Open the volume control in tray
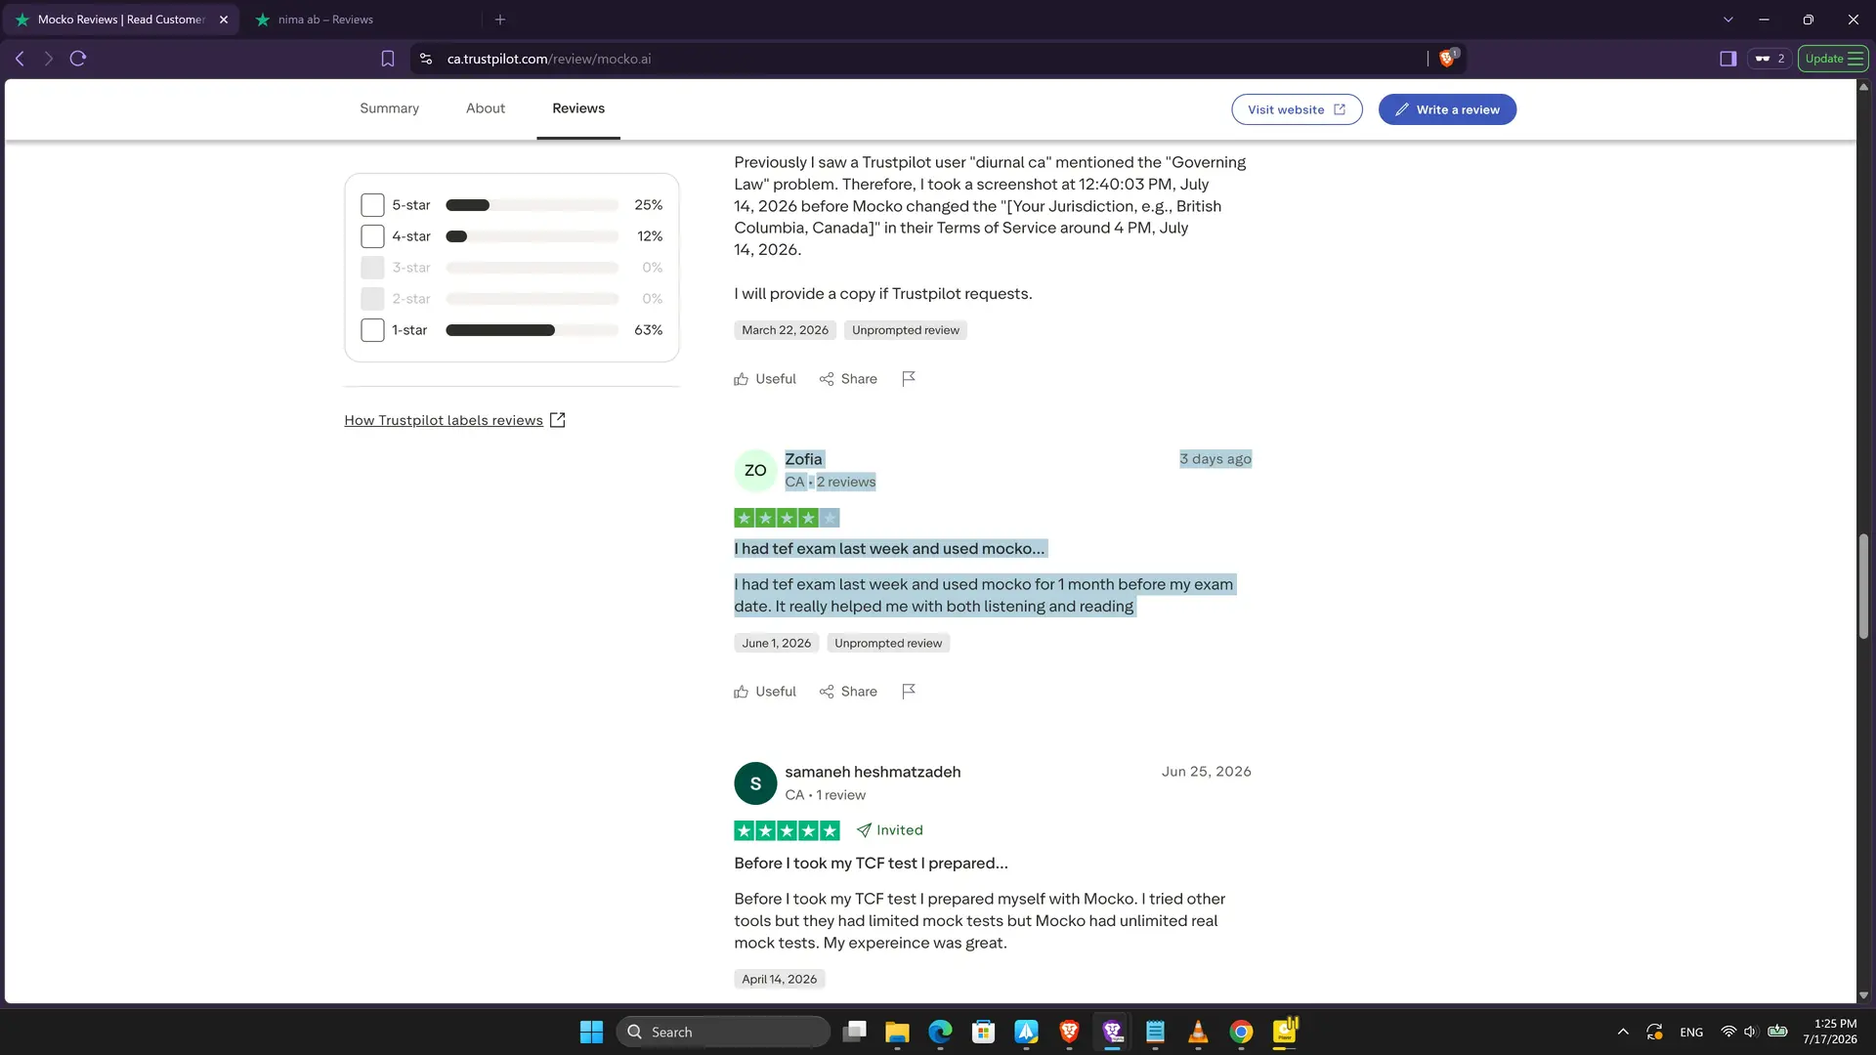 [1750, 1032]
